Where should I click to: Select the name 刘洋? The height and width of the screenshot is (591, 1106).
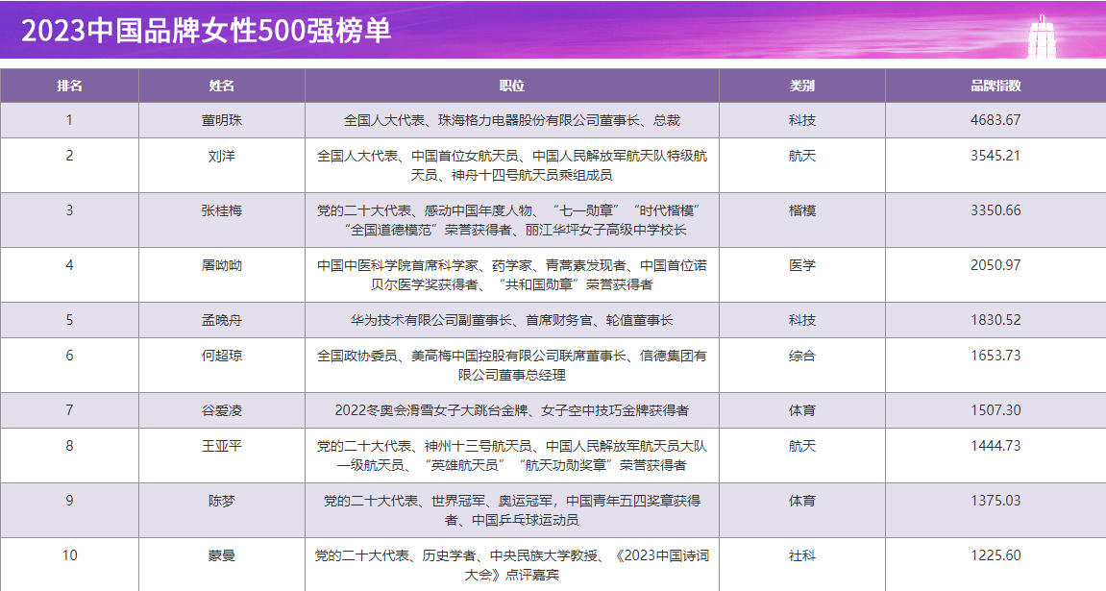(221, 156)
